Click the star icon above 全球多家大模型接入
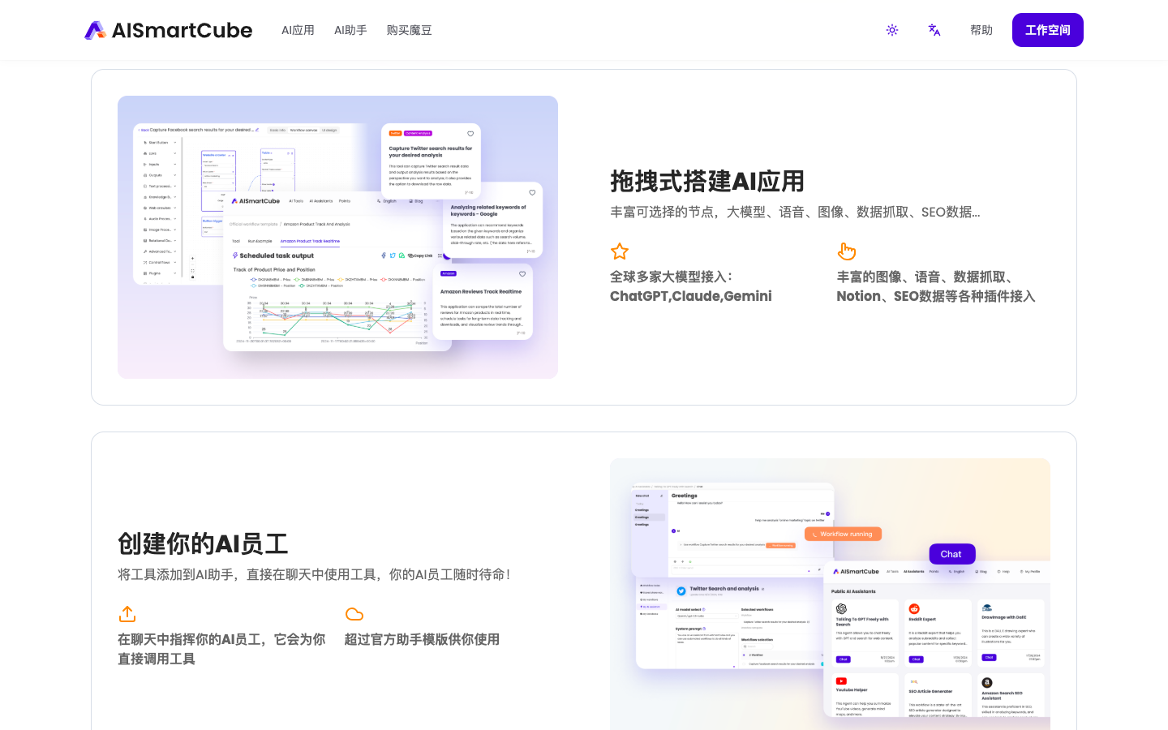The height and width of the screenshot is (730, 1168). click(x=620, y=251)
